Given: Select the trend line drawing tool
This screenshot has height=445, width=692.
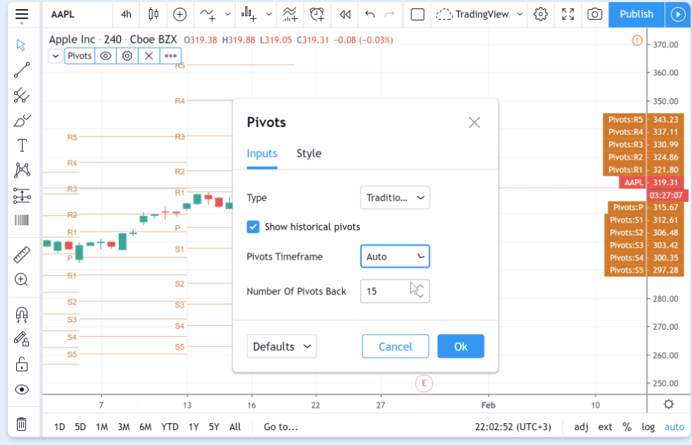Looking at the screenshot, I should 22,70.
